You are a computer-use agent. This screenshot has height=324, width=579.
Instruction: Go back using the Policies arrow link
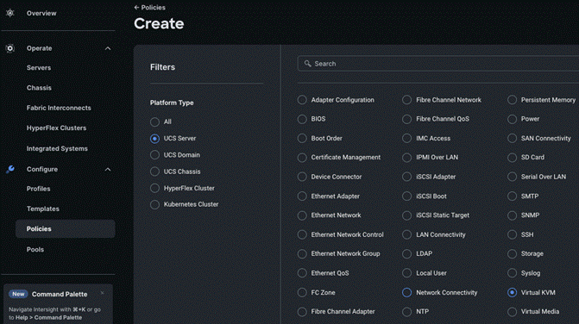click(149, 8)
